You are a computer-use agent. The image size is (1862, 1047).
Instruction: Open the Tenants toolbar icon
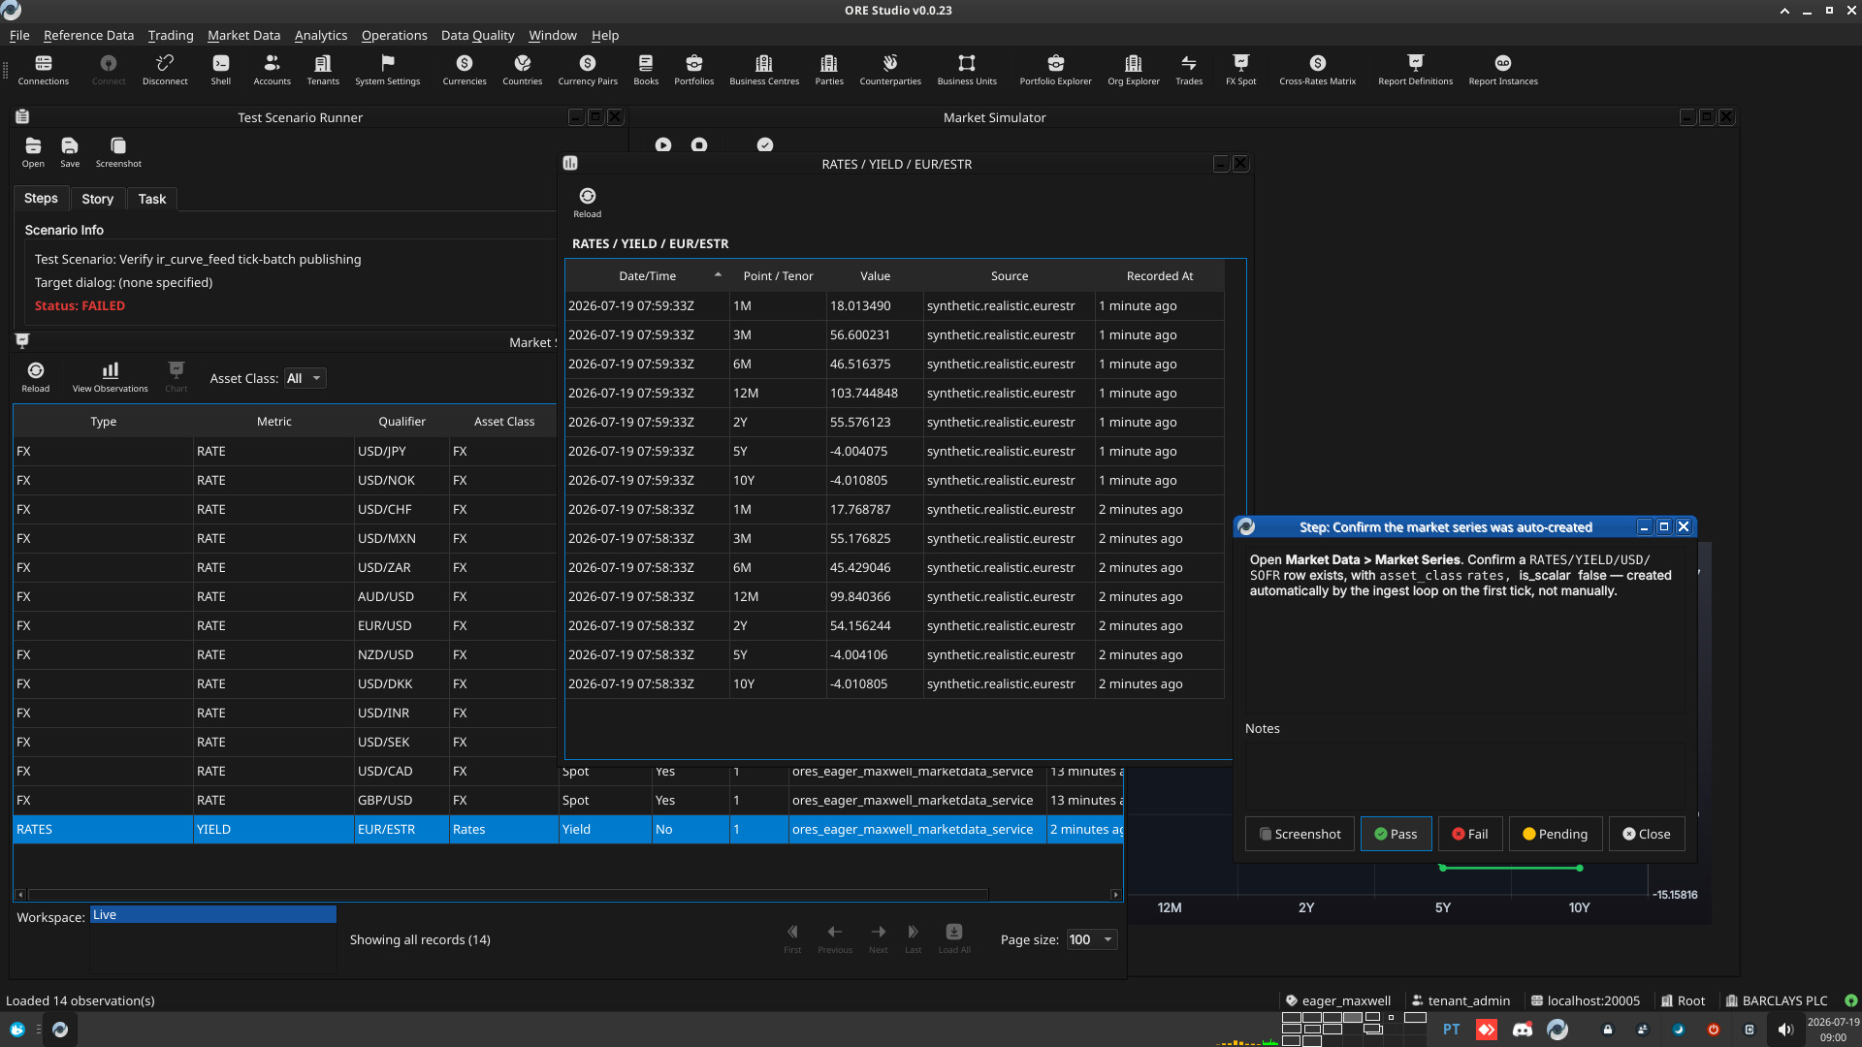coord(323,69)
